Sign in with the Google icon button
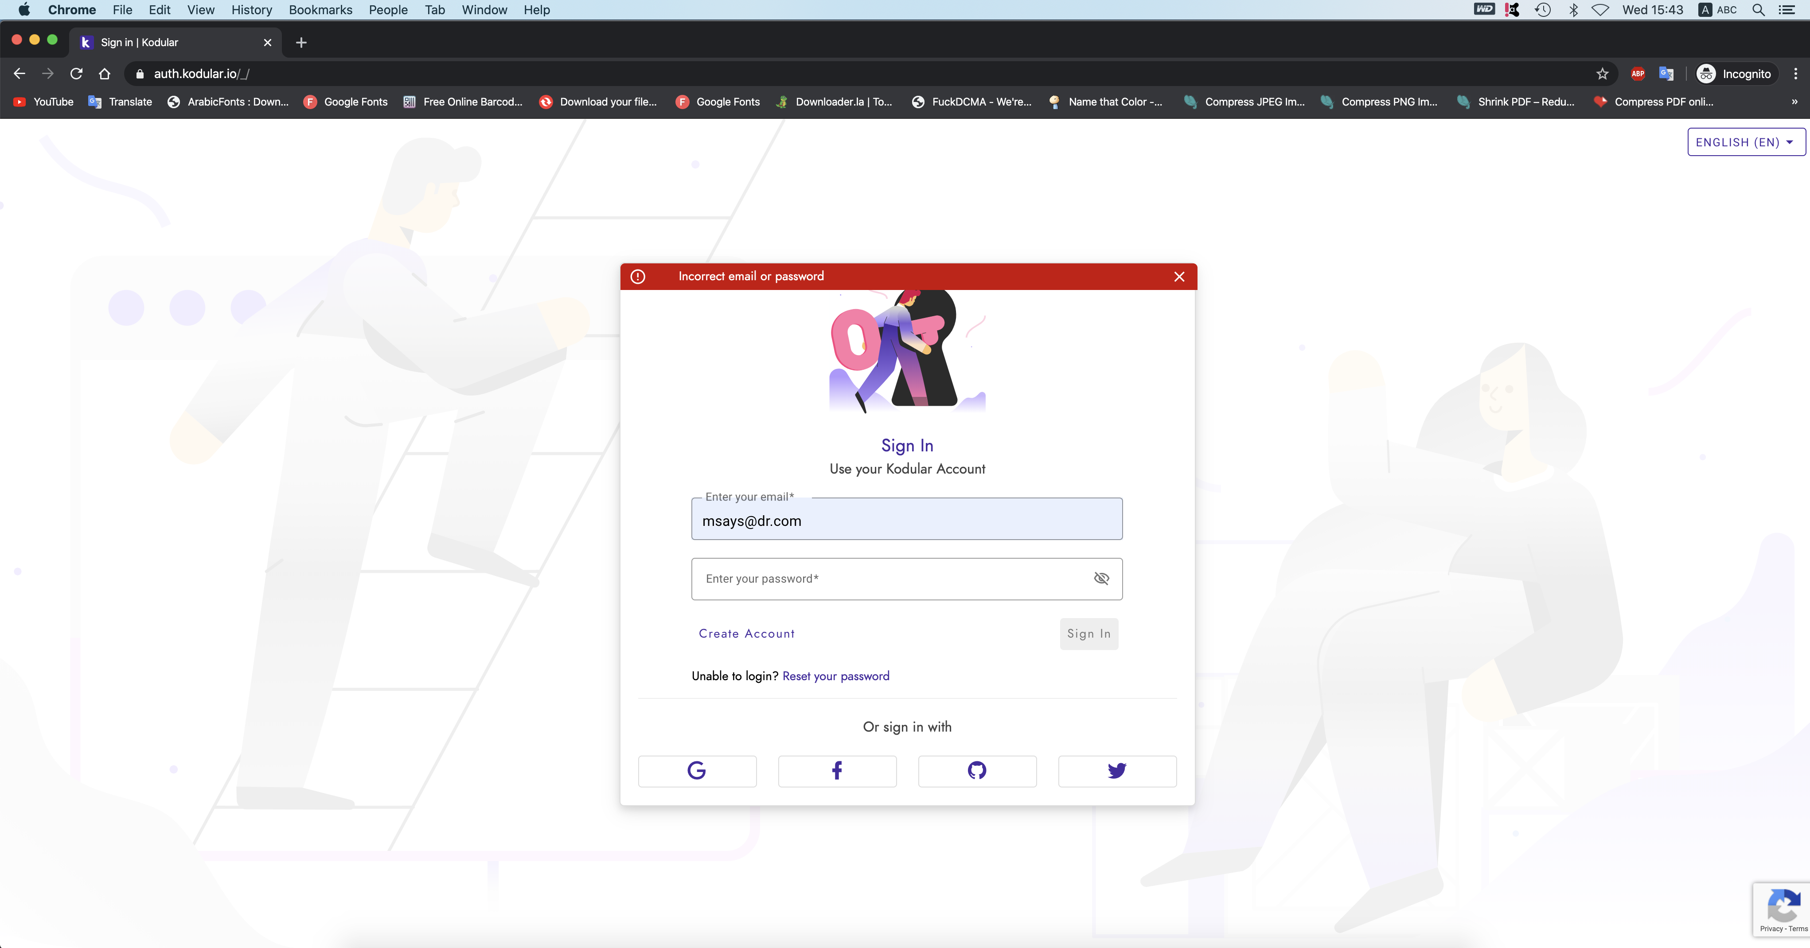The height and width of the screenshot is (948, 1810). [x=696, y=771]
